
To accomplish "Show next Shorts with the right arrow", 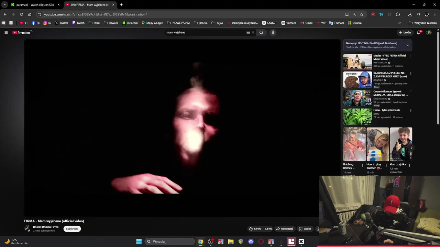I will point(411,148).
